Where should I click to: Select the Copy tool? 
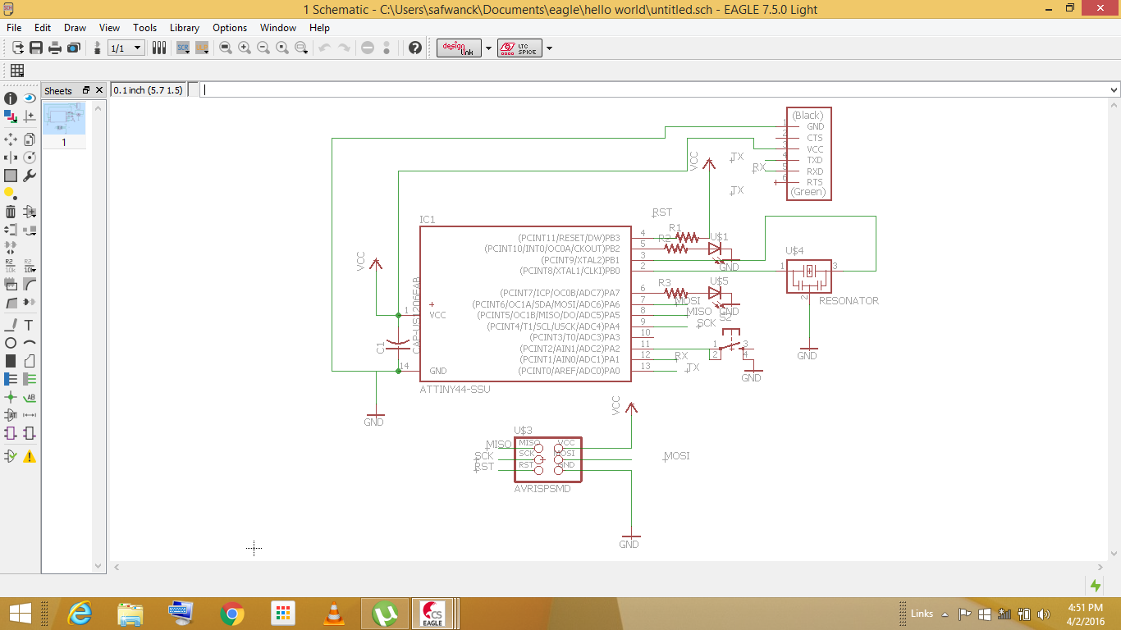click(x=30, y=139)
